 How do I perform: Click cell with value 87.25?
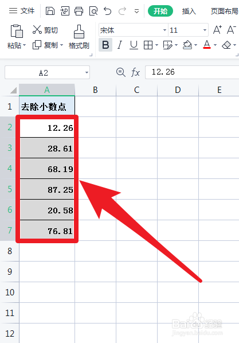(47, 189)
